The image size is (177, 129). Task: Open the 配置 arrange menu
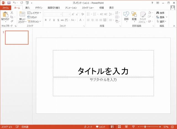pos(134,17)
